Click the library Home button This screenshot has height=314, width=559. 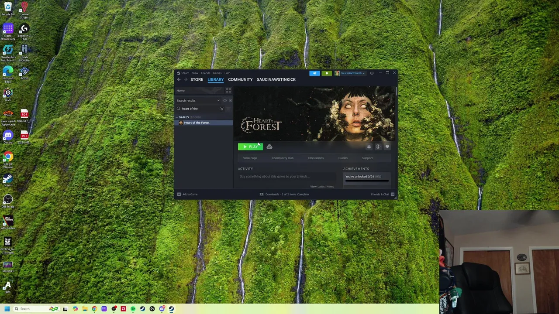(x=200, y=90)
